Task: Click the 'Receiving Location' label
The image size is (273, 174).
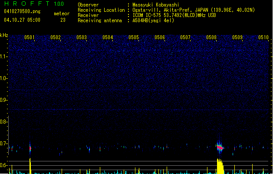Action: coord(101,10)
